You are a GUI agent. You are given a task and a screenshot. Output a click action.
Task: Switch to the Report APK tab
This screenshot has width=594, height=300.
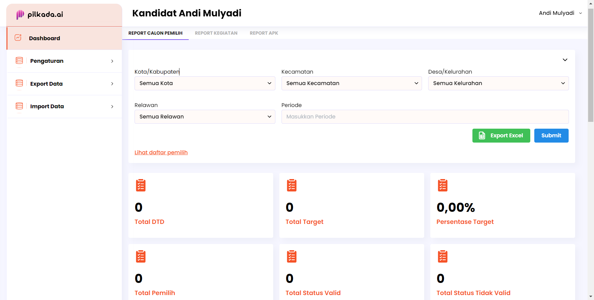coord(264,33)
